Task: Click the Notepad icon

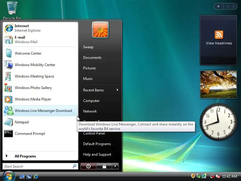Action: pos(8,122)
